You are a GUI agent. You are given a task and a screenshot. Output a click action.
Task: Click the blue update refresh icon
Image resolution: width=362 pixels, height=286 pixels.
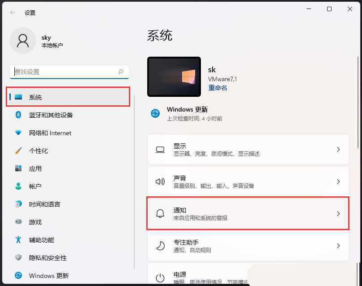point(155,113)
